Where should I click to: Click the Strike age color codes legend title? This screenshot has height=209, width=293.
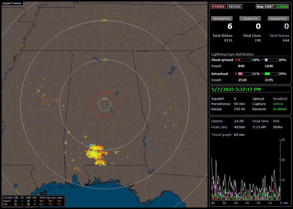[51, 198]
